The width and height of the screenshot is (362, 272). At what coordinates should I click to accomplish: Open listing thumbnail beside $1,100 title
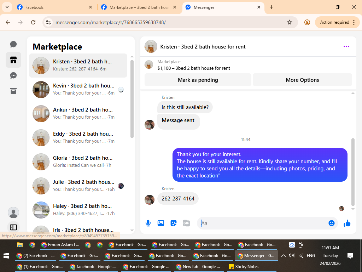click(149, 64)
